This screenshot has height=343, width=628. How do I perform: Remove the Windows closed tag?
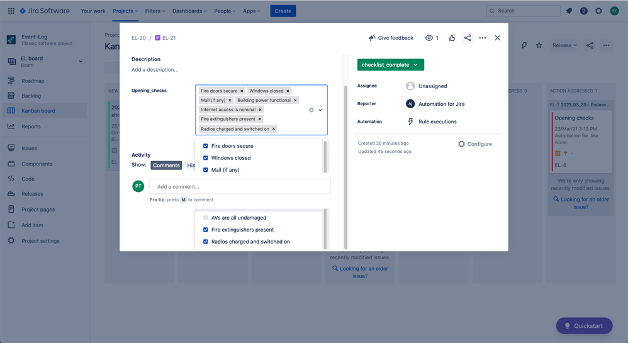pyautogui.click(x=288, y=91)
